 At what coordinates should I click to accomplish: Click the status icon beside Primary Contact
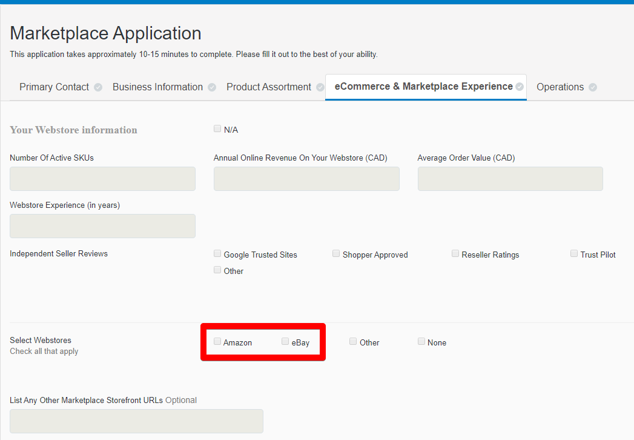[x=97, y=87]
